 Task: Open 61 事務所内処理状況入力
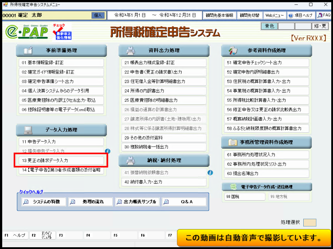click(266, 155)
